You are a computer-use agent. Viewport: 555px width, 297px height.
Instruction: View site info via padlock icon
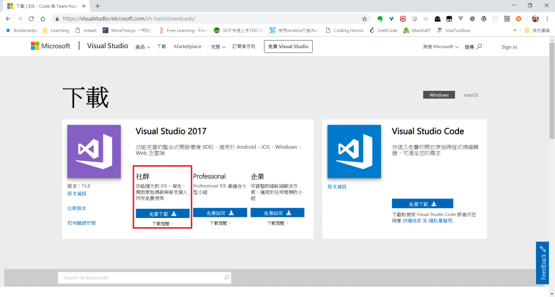click(57, 19)
